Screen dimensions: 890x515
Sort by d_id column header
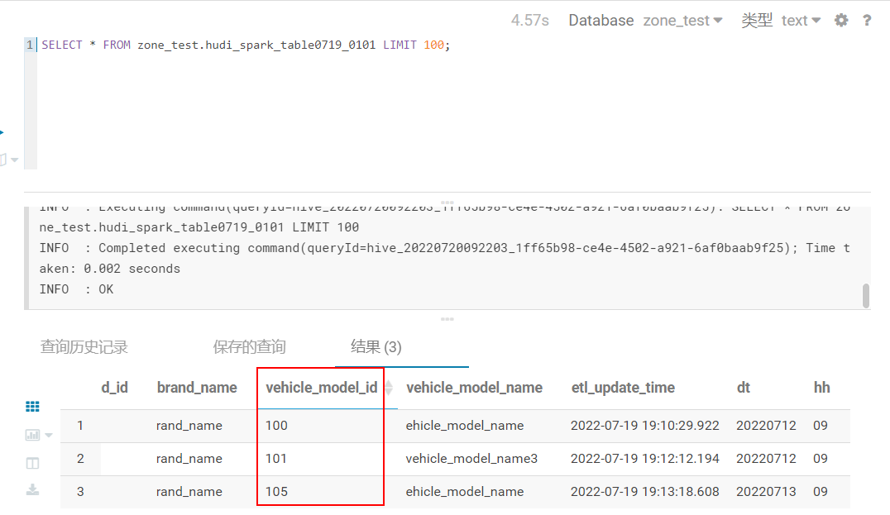click(114, 388)
